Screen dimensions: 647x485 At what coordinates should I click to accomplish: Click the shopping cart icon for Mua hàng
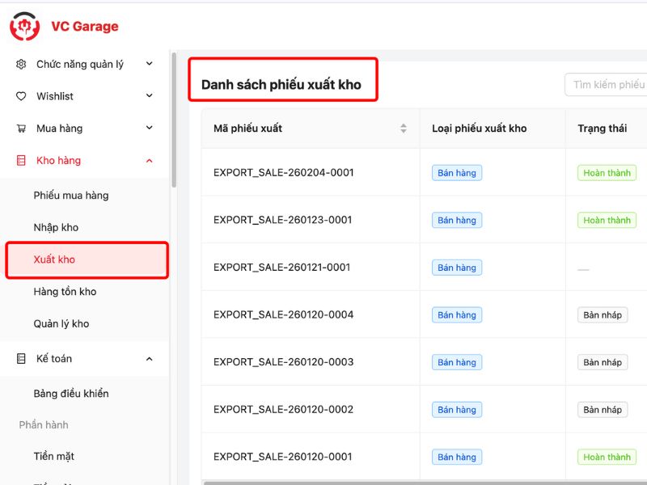coord(21,129)
